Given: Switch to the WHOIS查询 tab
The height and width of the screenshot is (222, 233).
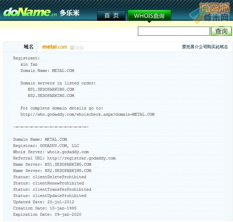Looking at the screenshot, I should click(x=149, y=15).
